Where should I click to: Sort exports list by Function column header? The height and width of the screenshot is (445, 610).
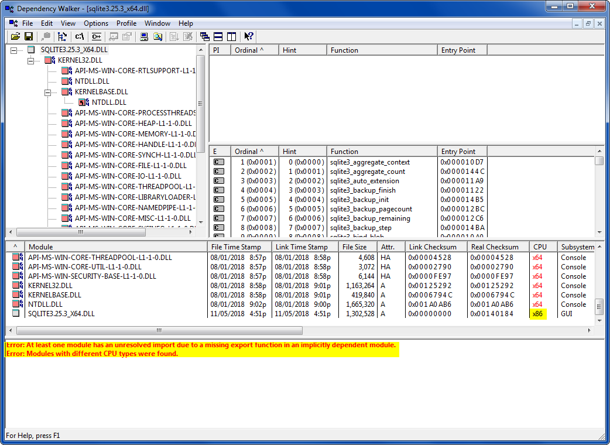pyautogui.click(x=382, y=151)
